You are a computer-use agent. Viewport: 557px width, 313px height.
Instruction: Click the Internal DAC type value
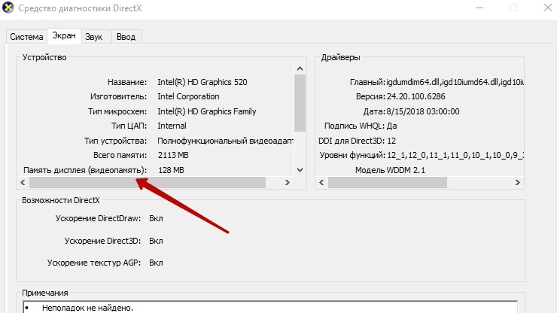pos(172,126)
